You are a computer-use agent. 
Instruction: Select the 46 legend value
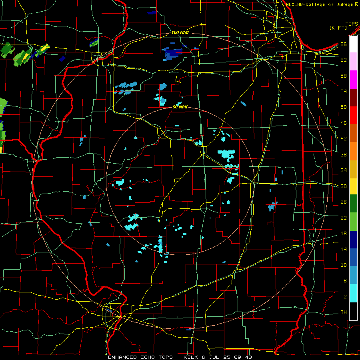(x=344, y=123)
